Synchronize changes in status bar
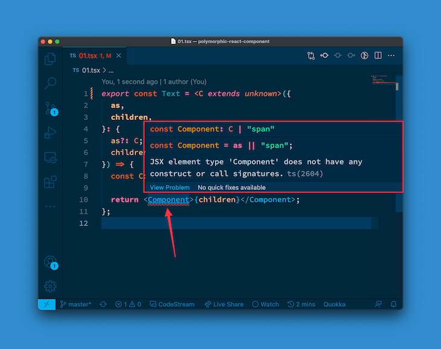The height and width of the screenshot is (349, 441). tap(103, 304)
